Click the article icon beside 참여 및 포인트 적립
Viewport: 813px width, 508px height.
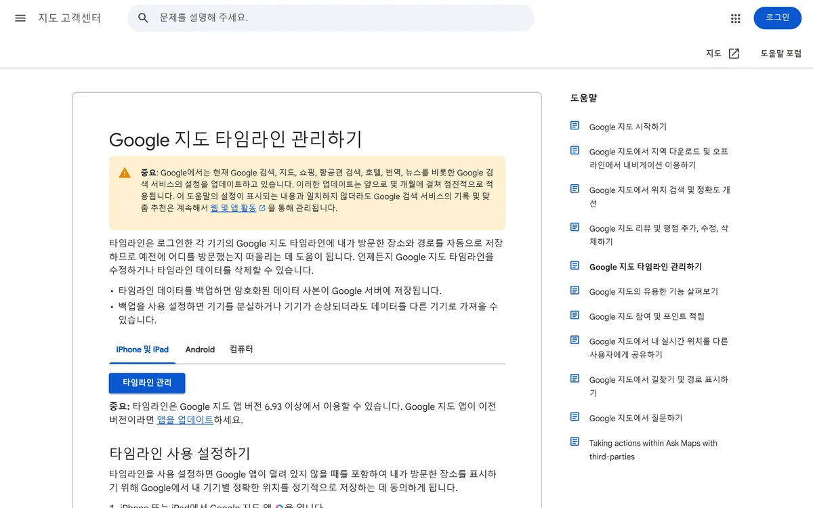(575, 315)
